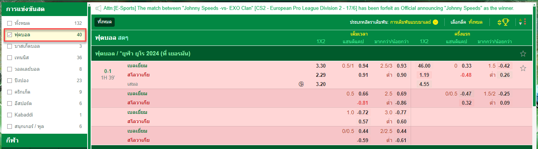Select the ทั้งหมด tab button
Screen dimensions: 538x149
tap(104, 22)
